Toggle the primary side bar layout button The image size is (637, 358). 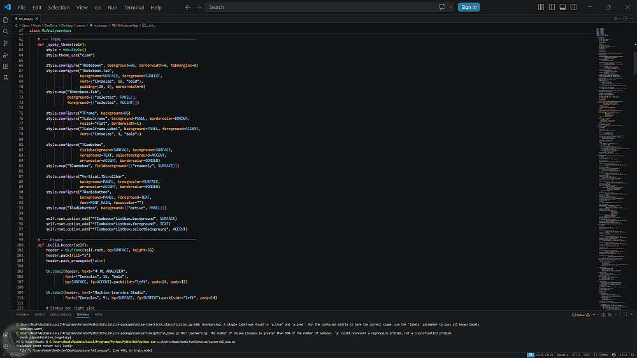point(550,7)
